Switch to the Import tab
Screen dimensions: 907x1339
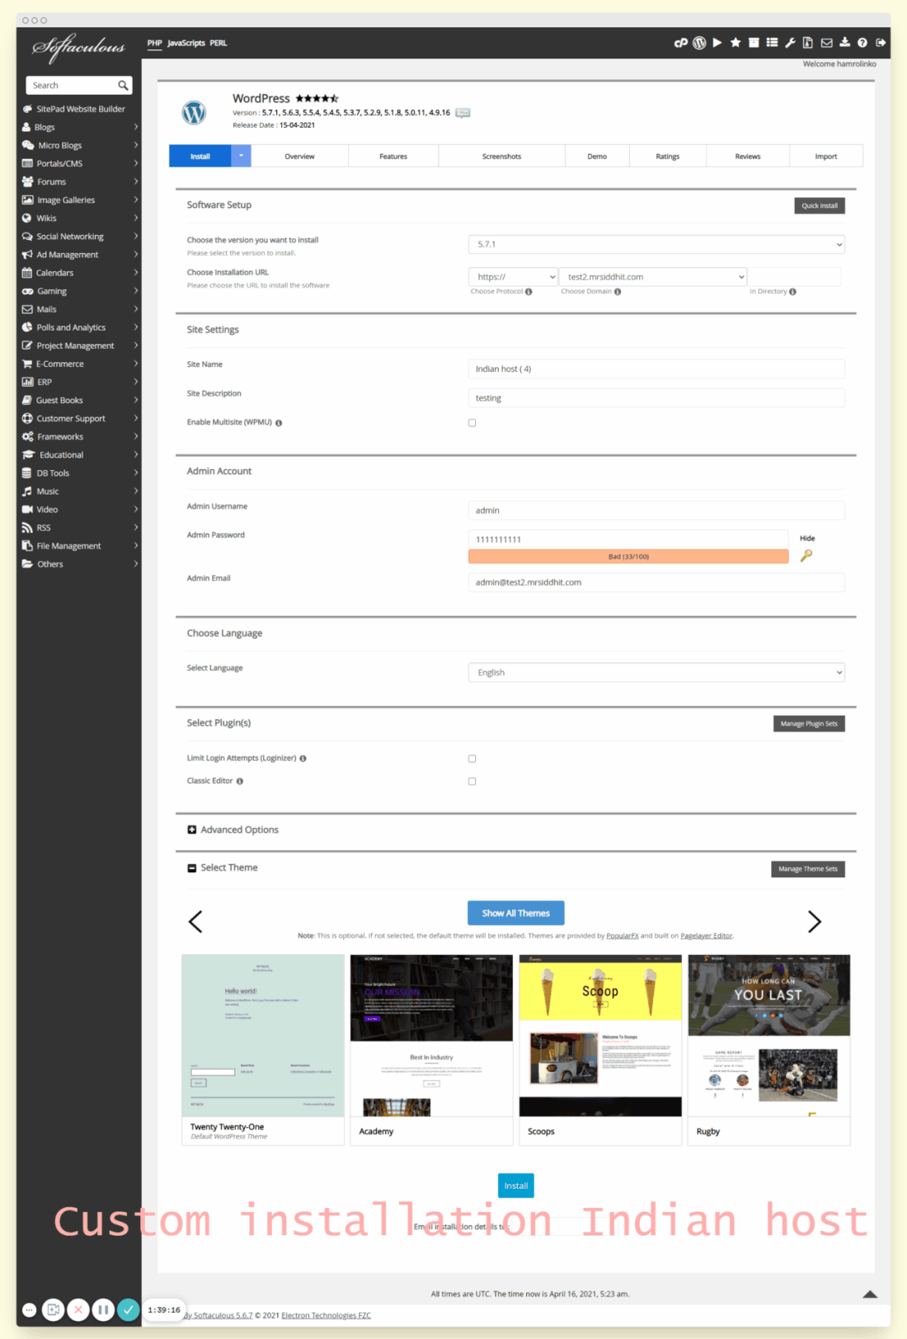826,156
